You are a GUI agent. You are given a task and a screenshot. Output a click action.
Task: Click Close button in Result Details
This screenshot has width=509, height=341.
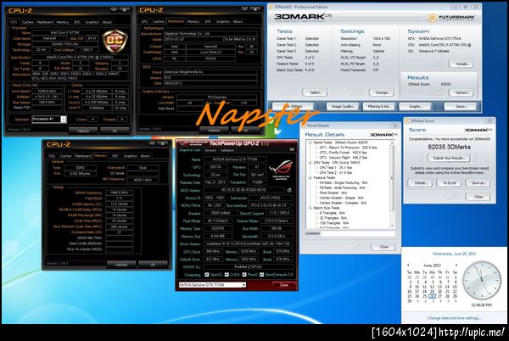point(383,247)
